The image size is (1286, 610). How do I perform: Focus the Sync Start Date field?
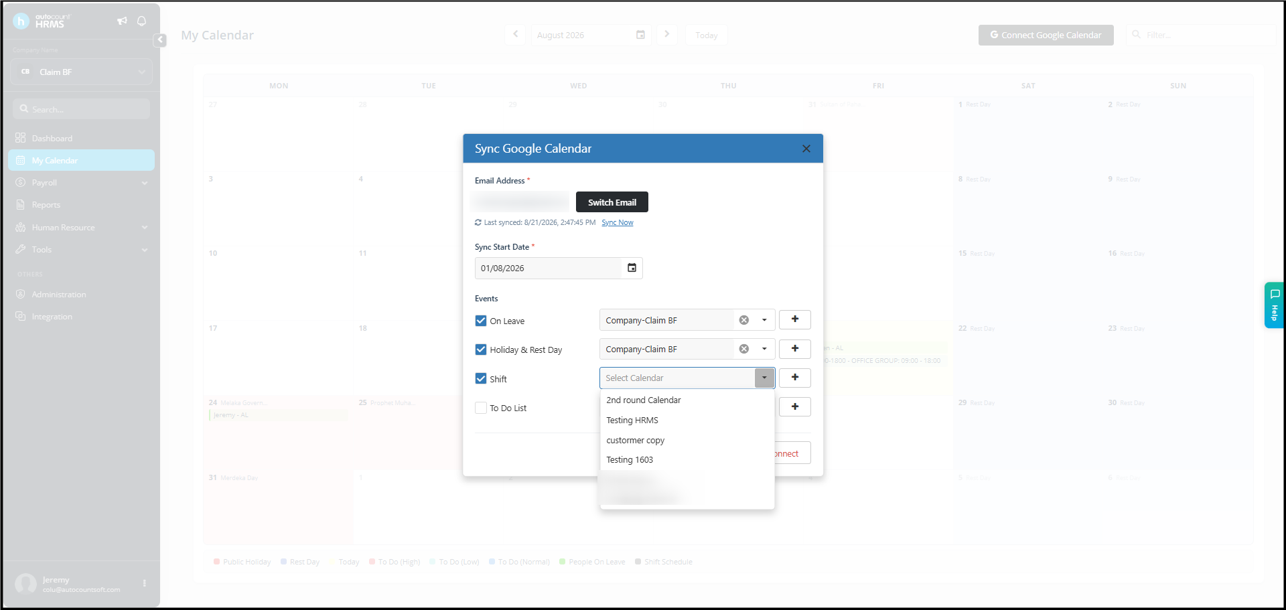click(549, 268)
